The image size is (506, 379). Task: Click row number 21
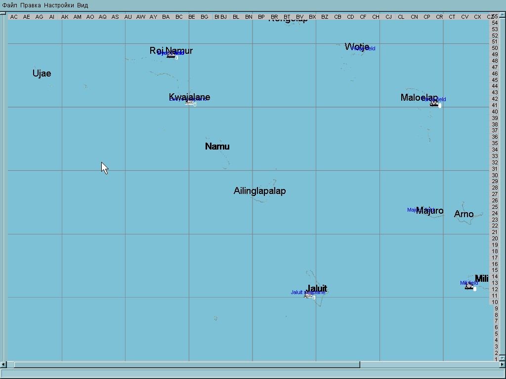tap(494, 232)
